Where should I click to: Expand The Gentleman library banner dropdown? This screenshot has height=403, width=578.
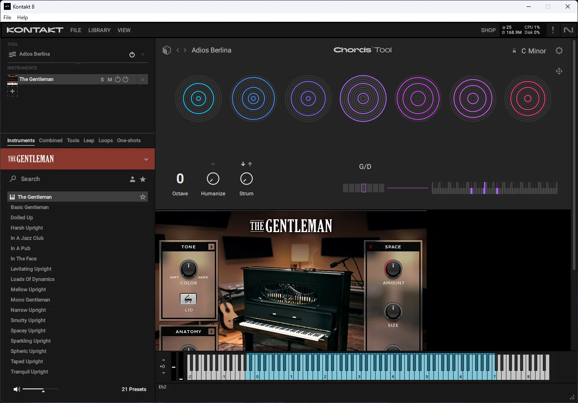pos(146,159)
